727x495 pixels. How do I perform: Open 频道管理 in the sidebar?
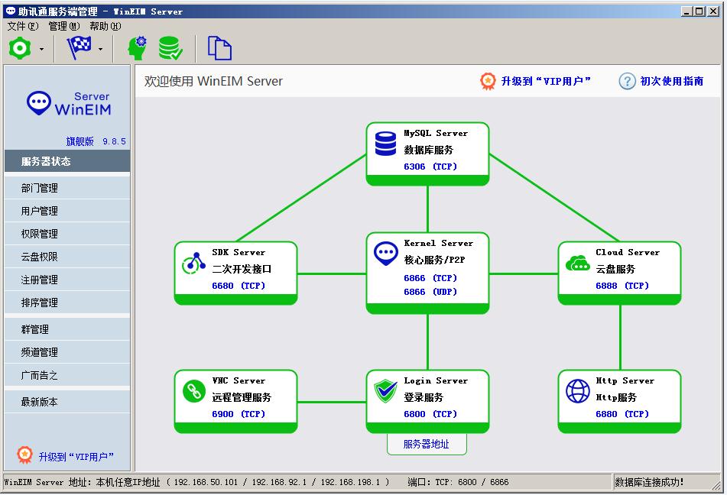67,352
